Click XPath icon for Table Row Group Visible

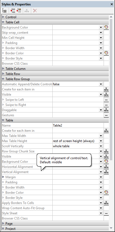[106, 94]
